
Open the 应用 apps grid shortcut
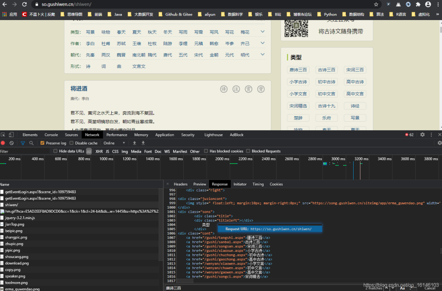point(10,14)
